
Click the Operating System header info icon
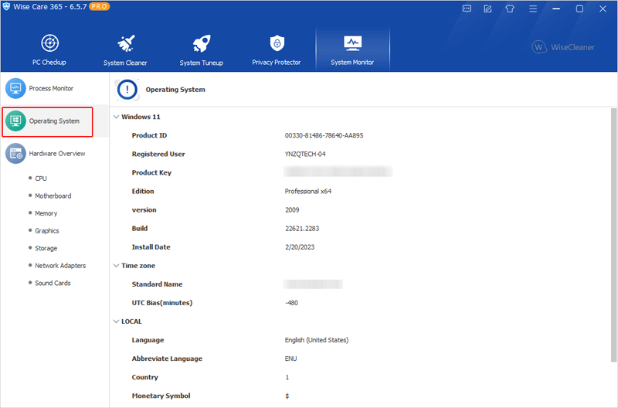[127, 90]
